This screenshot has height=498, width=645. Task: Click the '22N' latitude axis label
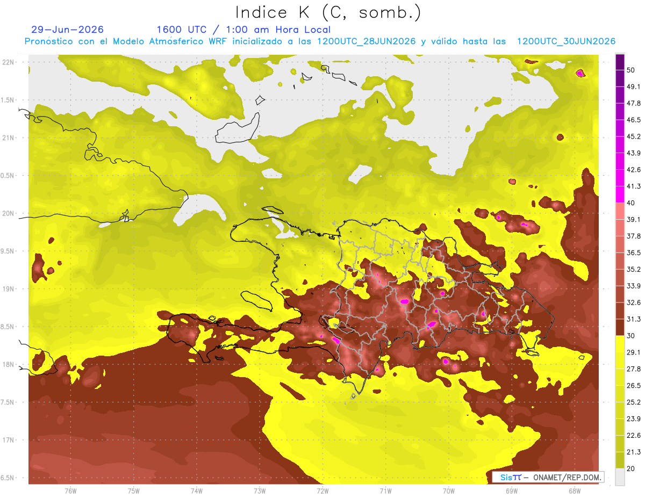[8, 62]
